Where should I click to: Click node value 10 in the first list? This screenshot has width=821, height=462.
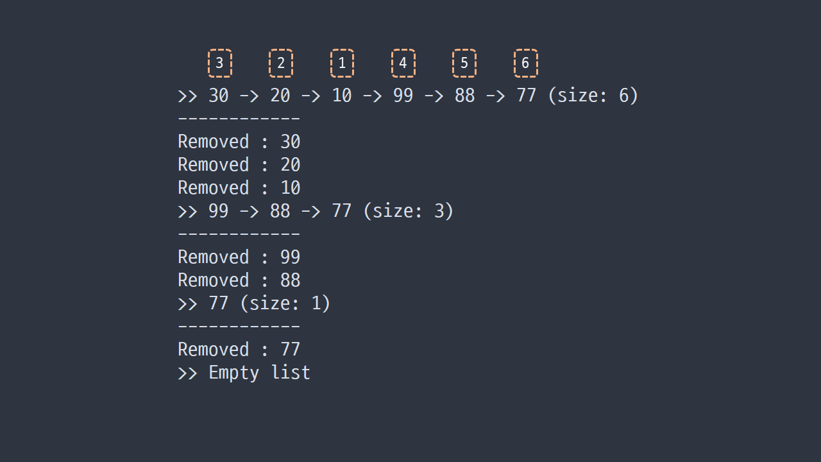point(342,96)
